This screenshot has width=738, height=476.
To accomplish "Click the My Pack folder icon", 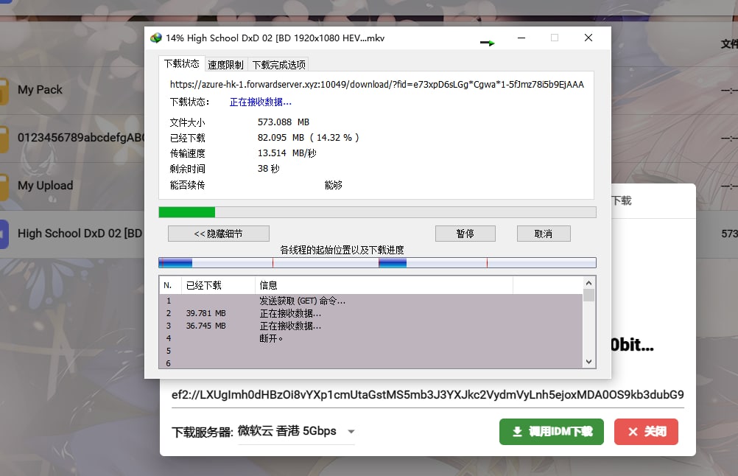I will point(3,90).
